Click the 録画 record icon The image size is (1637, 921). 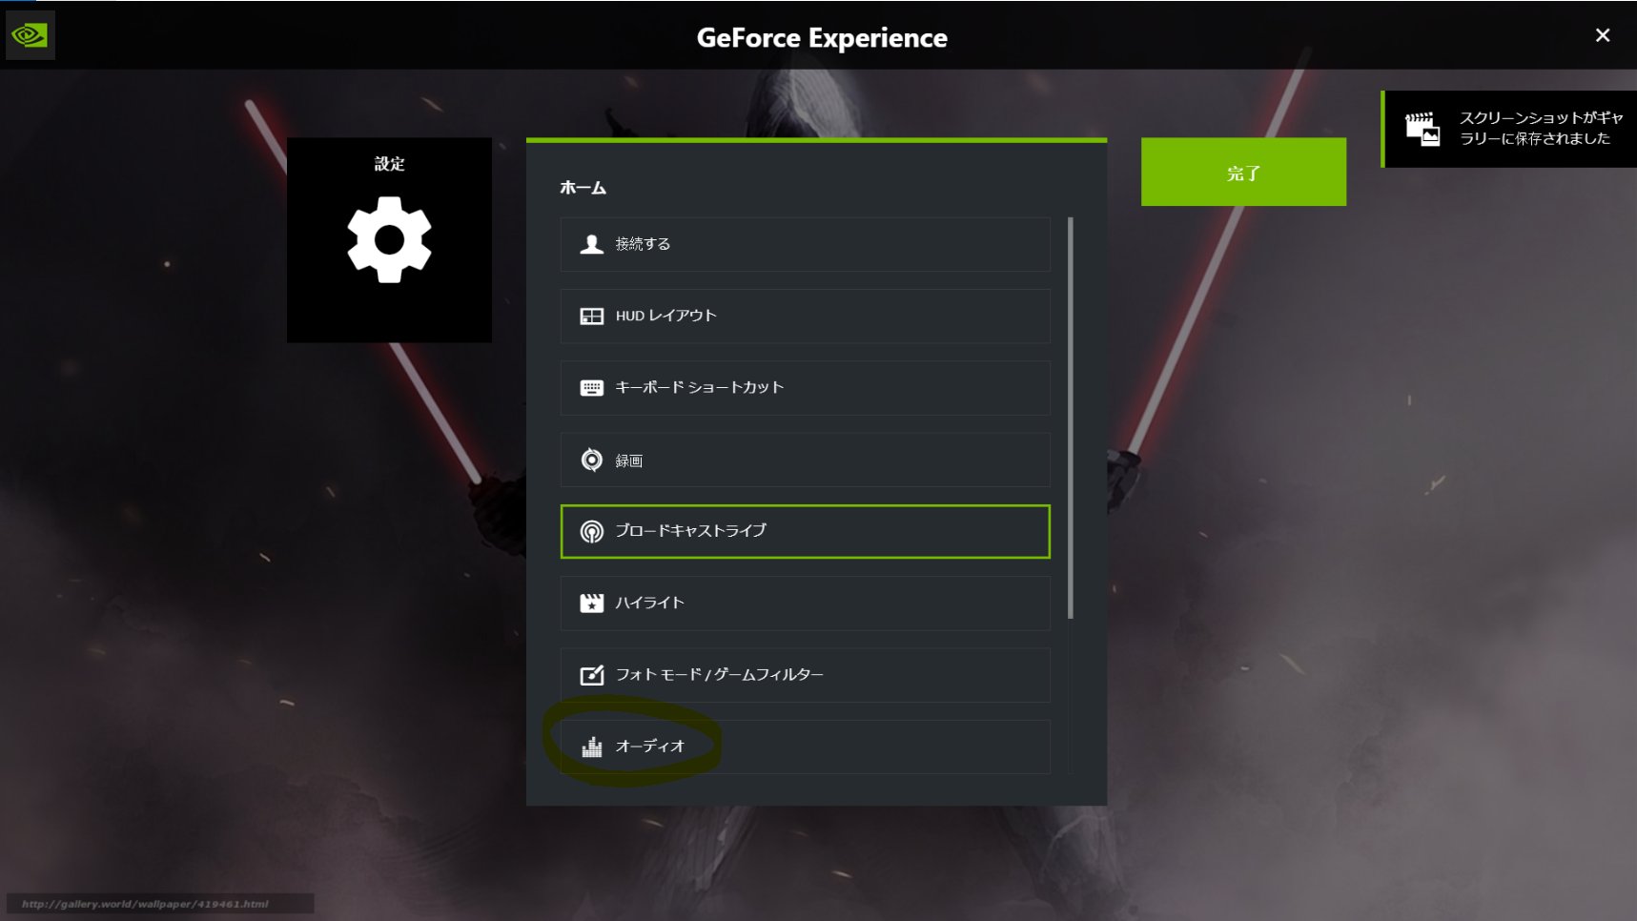point(592,460)
